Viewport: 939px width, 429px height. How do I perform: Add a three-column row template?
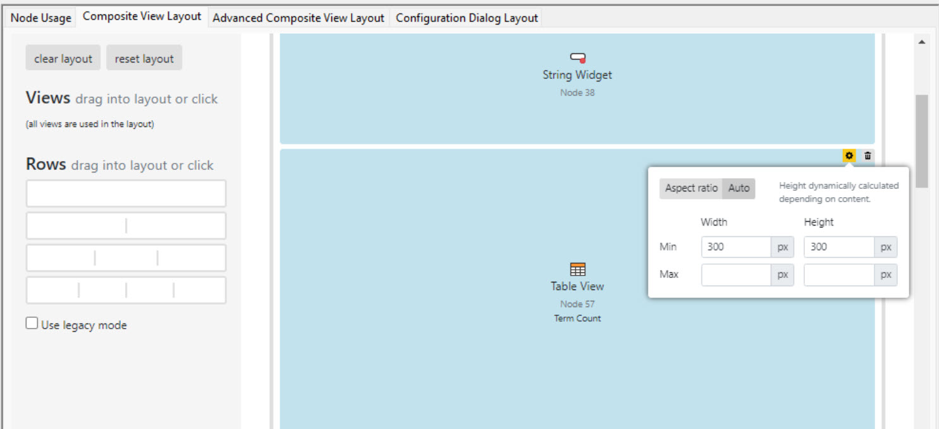(126, 258)
